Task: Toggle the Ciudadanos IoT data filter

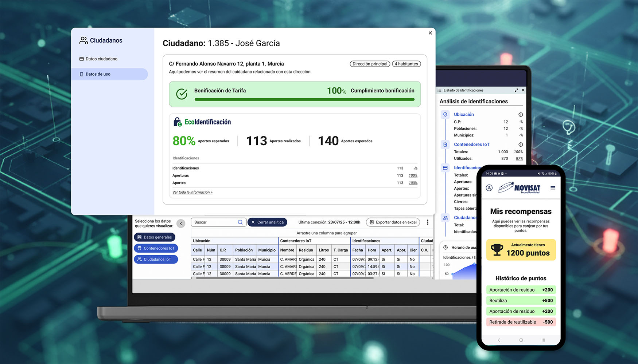Action: [156, 260]
